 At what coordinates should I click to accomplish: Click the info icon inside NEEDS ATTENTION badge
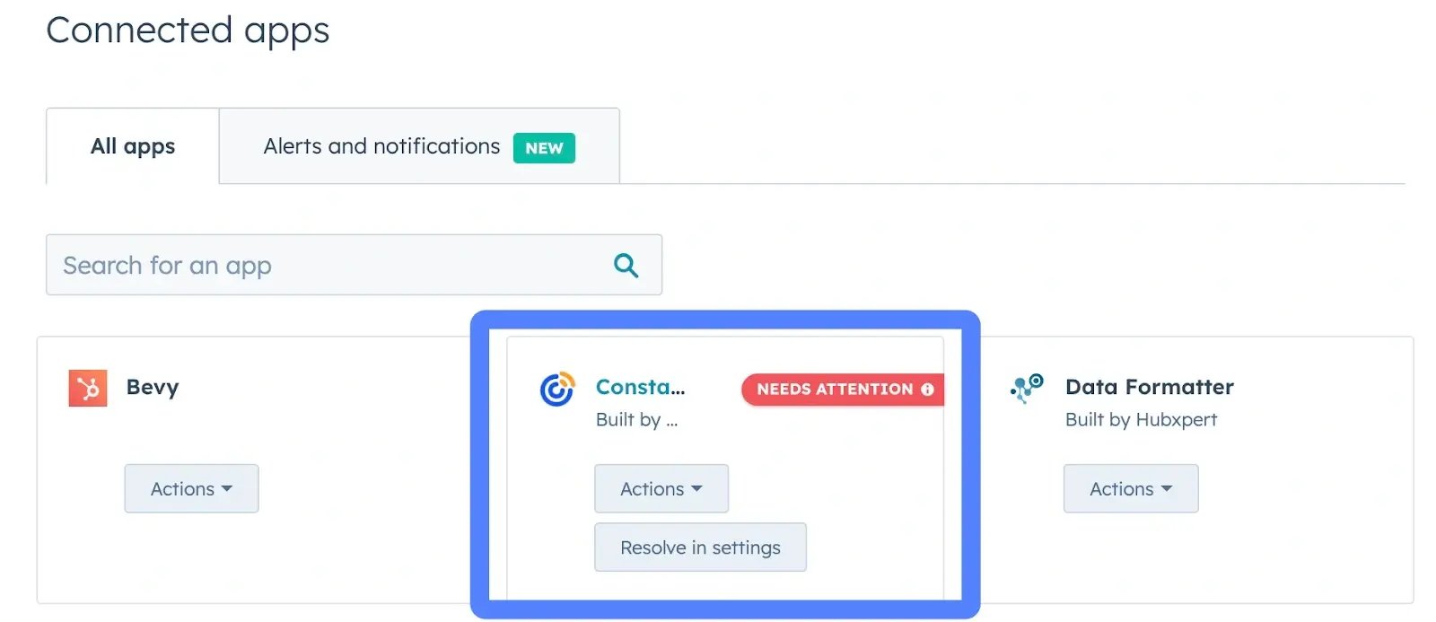click(x=926, y=390)
